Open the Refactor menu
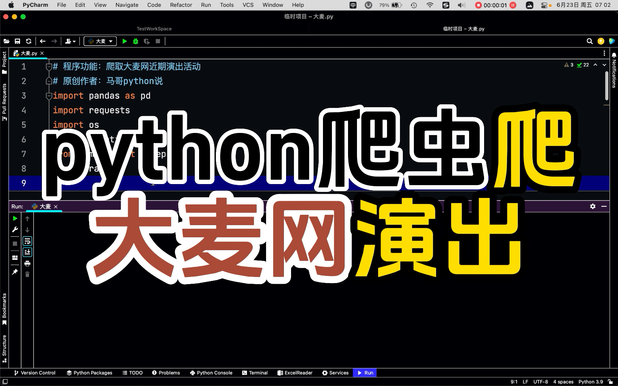The height and width of the screenshot is (386, 618). [x=181, y=5]
